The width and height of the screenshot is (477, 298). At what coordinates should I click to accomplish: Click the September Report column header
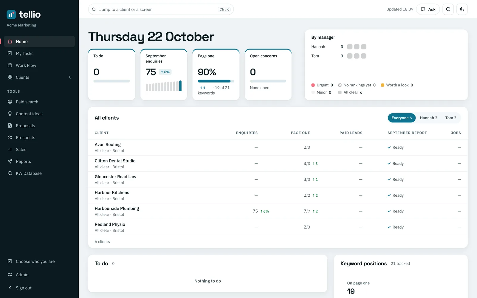coord(407,133)
